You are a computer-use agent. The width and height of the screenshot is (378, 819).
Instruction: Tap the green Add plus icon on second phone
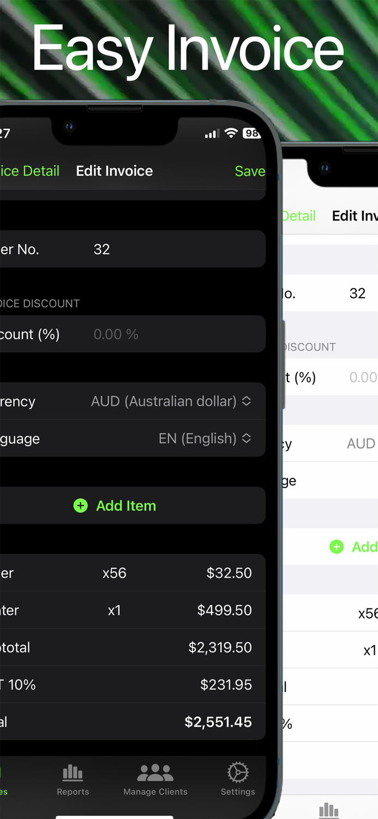click(x=337, y=547)
